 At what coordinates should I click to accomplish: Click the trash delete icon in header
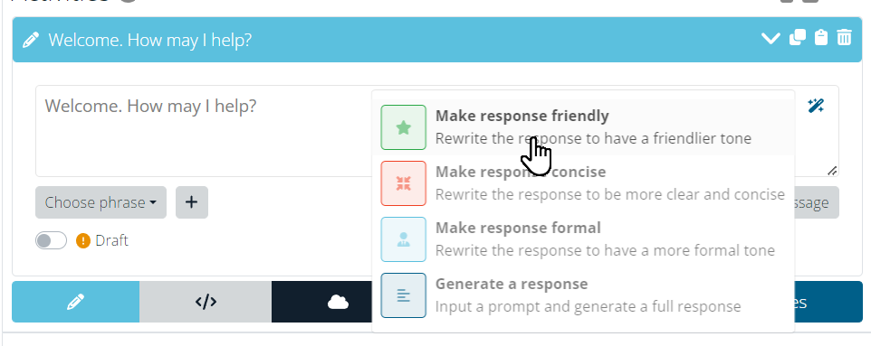pos(844,38)
